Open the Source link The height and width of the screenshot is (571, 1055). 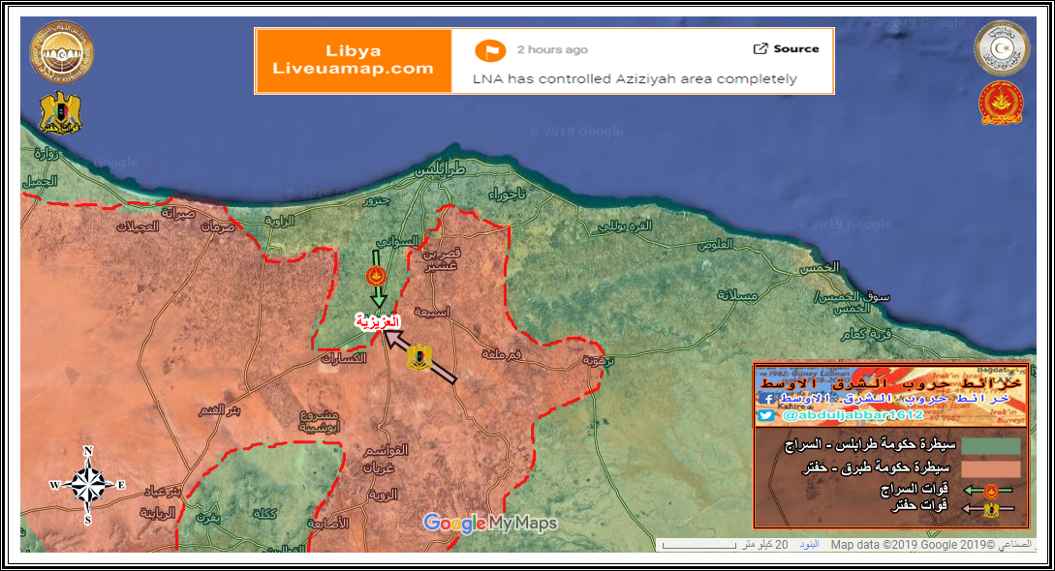pyautogui.click(x=796, y=48)
